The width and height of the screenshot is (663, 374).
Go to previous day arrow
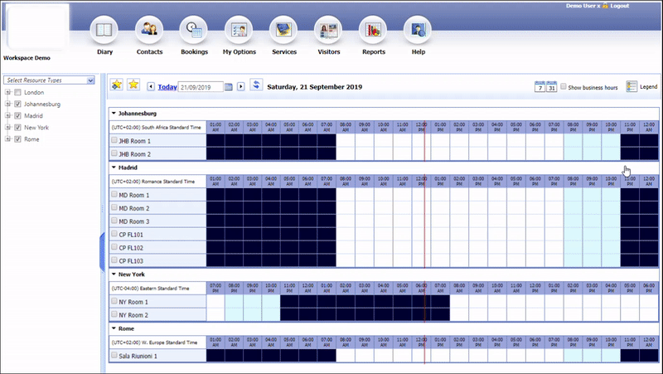(151, 87)
